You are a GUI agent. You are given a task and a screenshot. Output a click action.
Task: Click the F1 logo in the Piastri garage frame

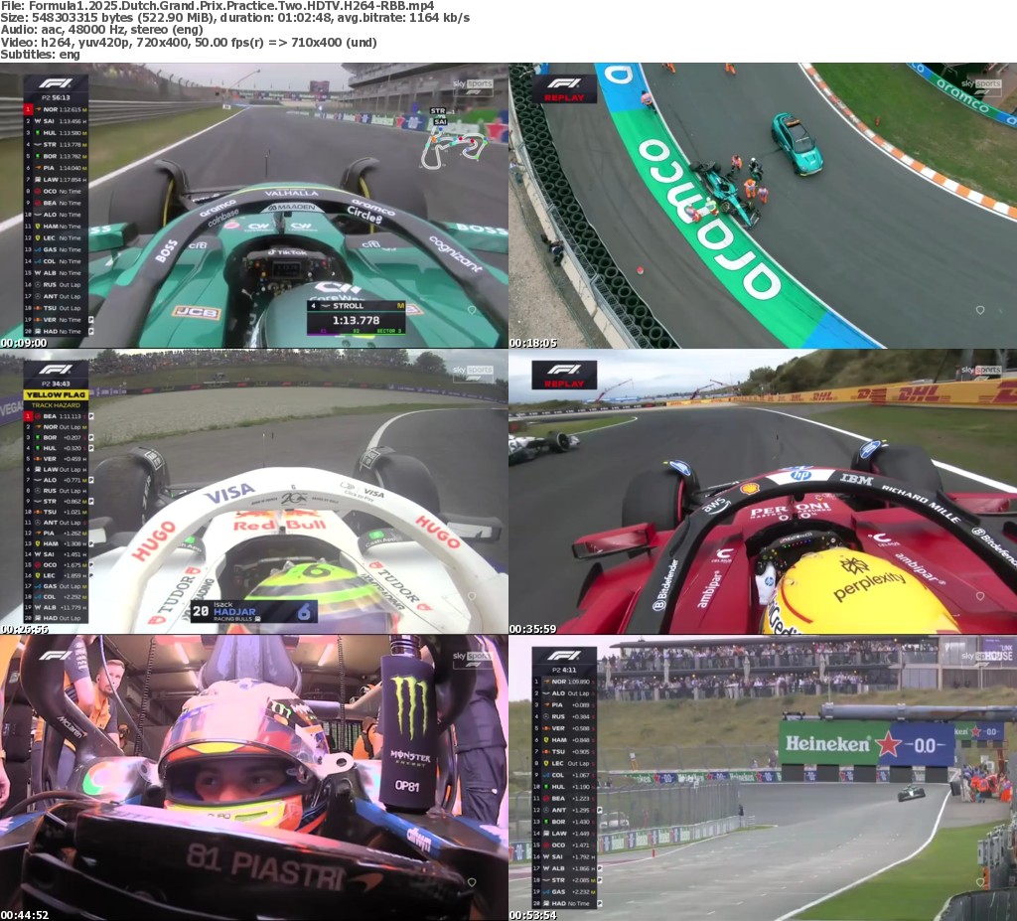pos(56,656)
